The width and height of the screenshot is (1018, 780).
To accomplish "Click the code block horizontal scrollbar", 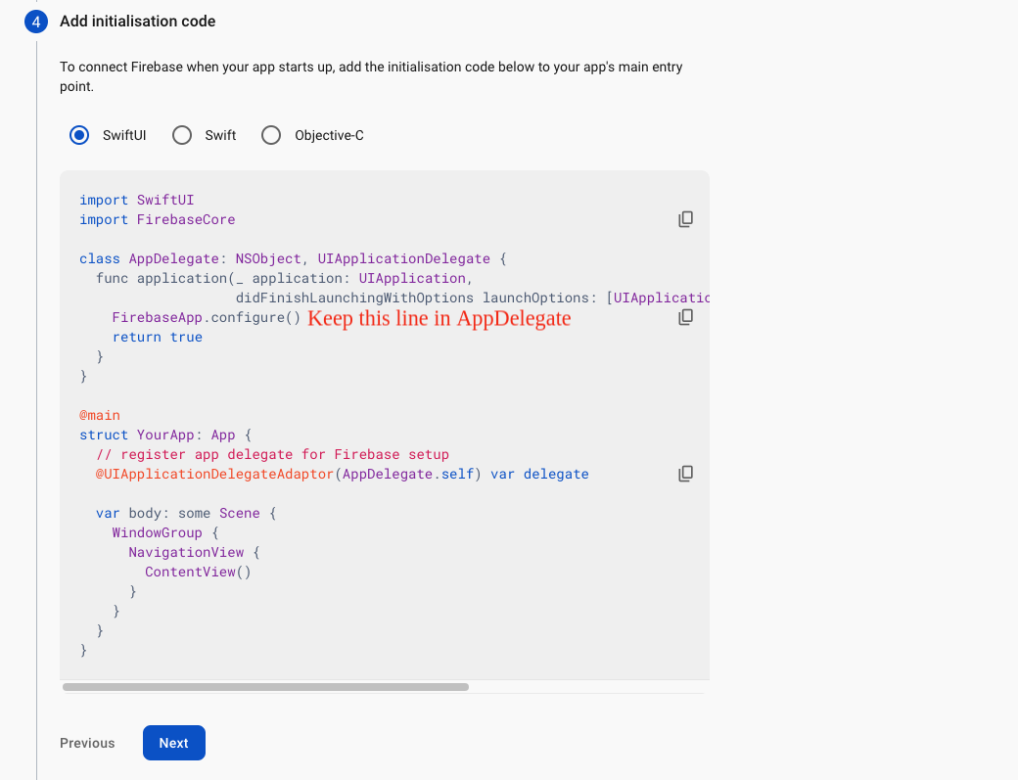I will [x=265, y=687].
